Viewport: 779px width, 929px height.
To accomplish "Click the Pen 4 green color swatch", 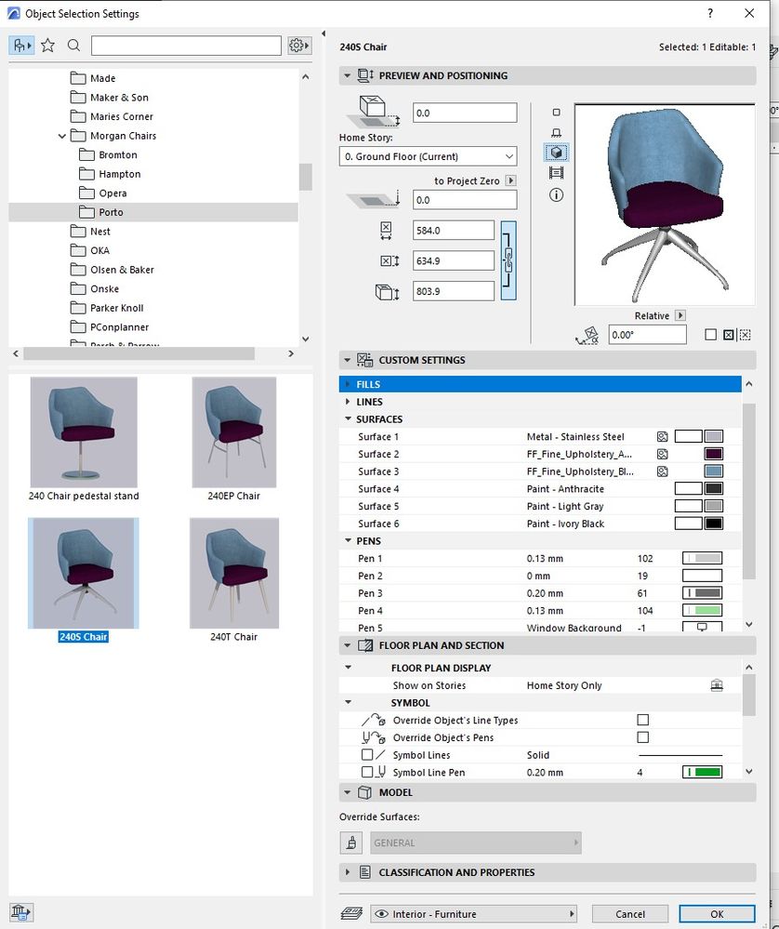I will pyautogui.click(x=702, y=610).
